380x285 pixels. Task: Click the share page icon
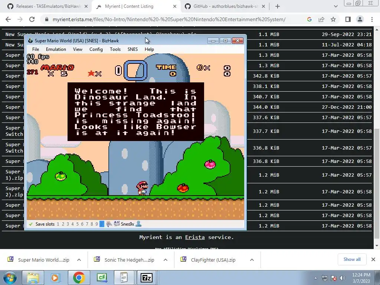point(321,19)
